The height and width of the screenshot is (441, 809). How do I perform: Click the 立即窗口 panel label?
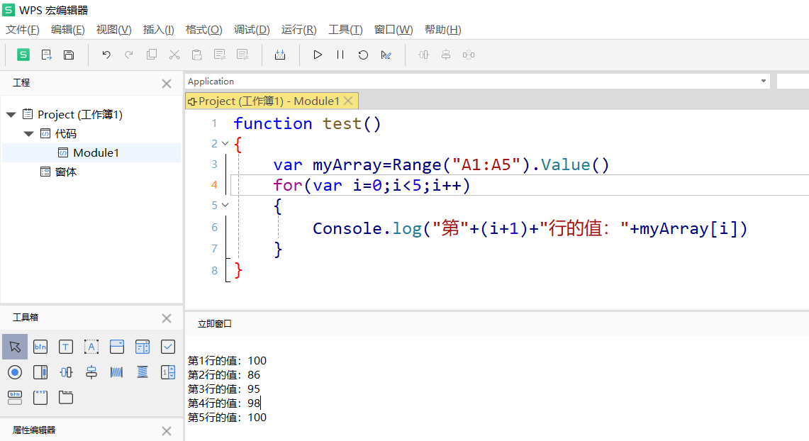[215, 323]
